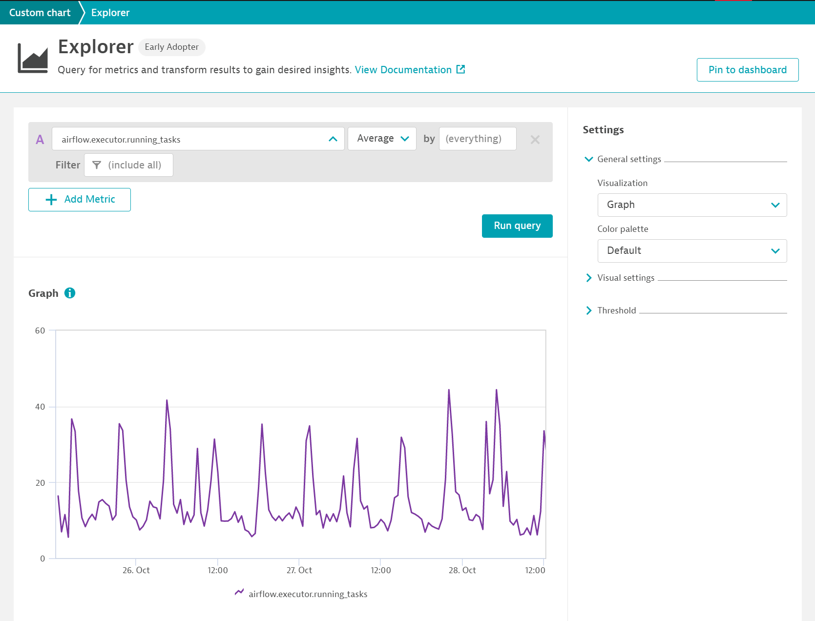Go to Custom chart breadcrumb

(x=39, y=12)
